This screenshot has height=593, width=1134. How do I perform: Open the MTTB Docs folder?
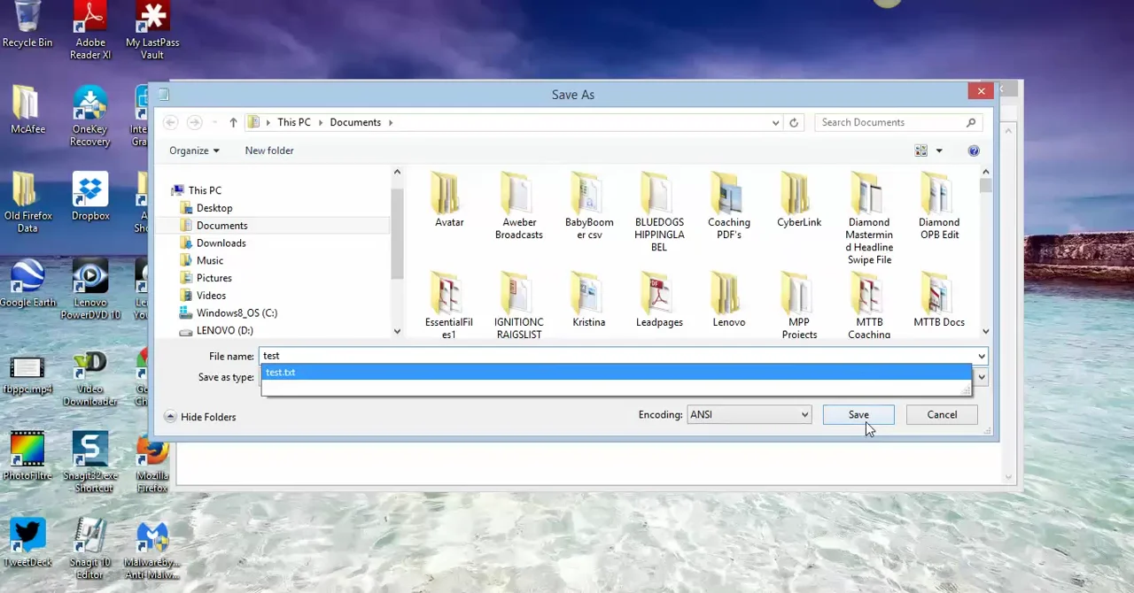[939, 301]
